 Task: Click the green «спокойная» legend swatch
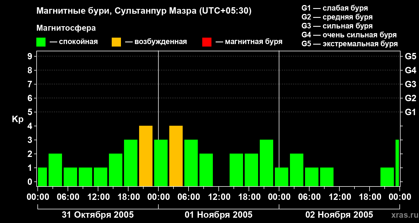point(41,42)
